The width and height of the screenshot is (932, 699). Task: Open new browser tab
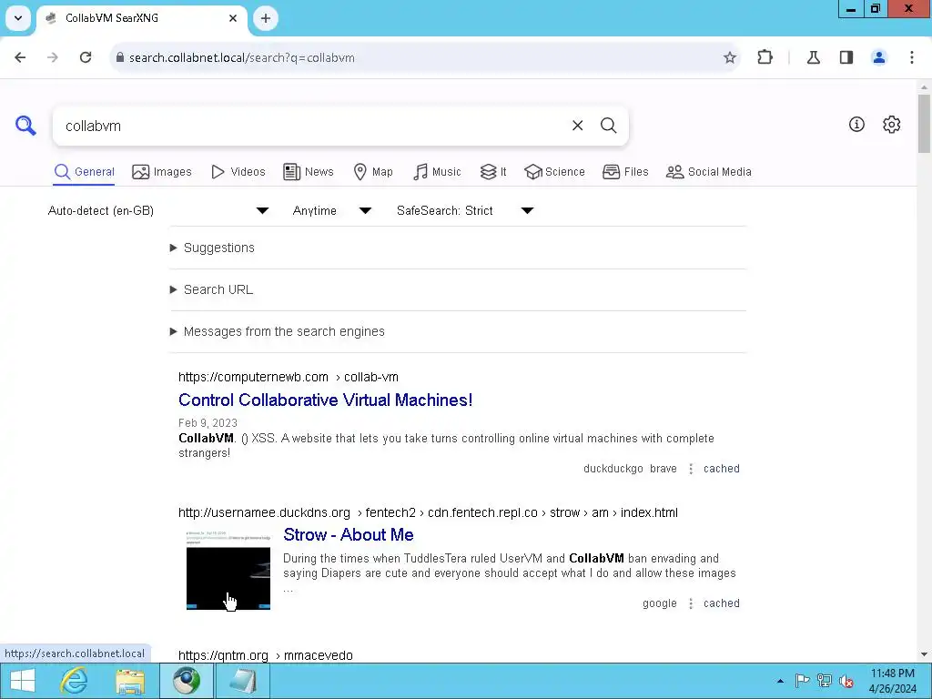coord(266,18)
